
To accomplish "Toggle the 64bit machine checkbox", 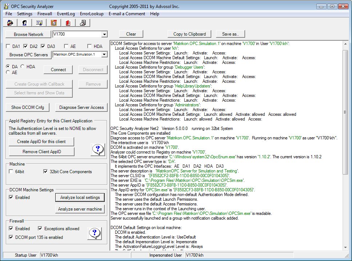I will coord(12,172).
